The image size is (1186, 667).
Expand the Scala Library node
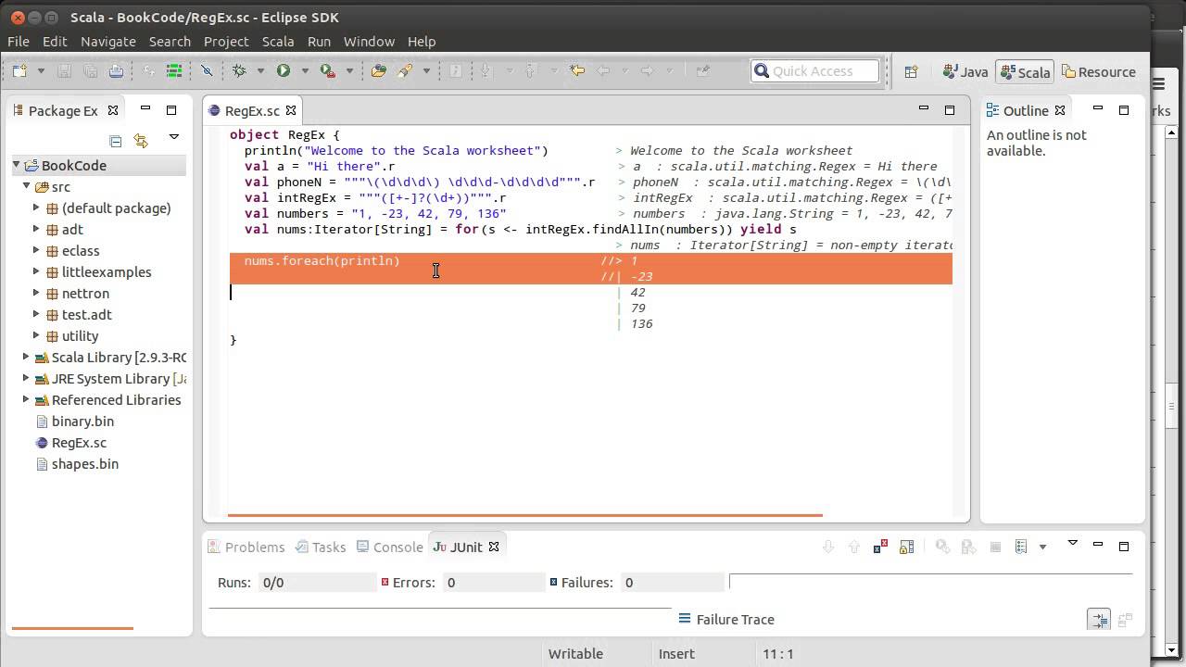click(27, 358)
